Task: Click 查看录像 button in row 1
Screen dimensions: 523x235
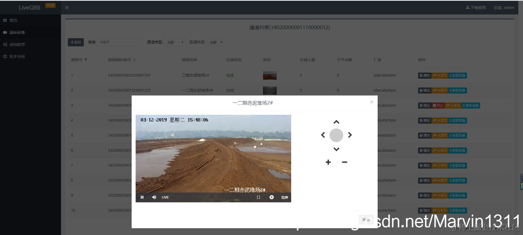Action: [x=458, y=76]
